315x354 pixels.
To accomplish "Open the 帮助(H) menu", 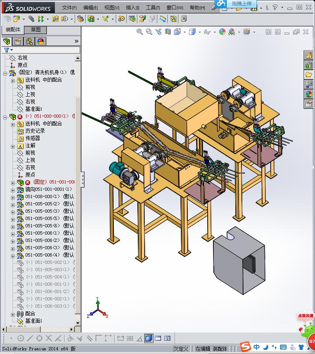I will (197, 8).
